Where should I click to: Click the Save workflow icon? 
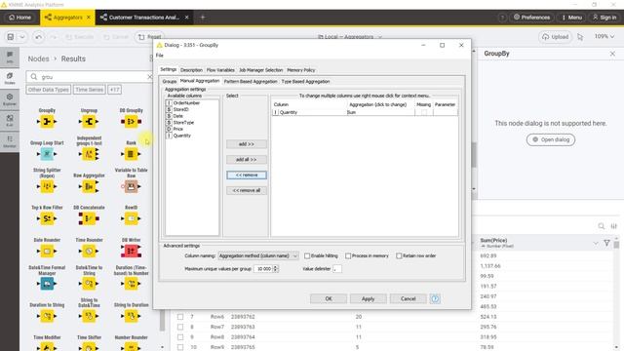(11, 37)
